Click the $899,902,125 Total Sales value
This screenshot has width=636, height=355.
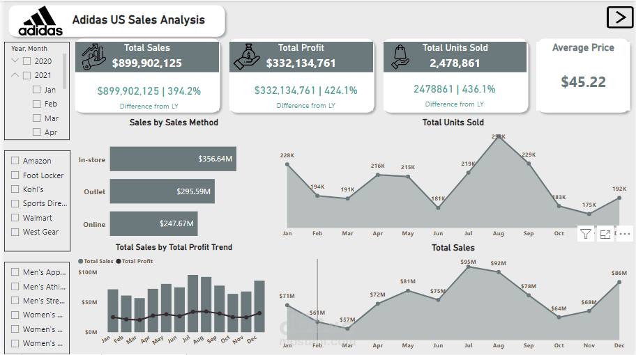[147, 63]
